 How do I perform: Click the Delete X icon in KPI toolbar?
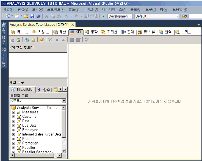[50, 40]
